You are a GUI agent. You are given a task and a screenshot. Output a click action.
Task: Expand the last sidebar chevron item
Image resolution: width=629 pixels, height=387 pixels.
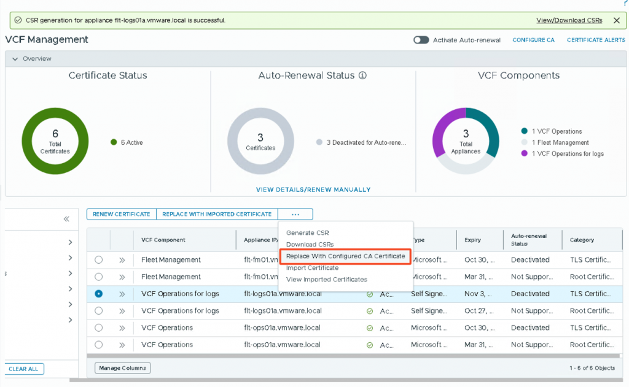pyautogui.click(x=71, y=320)
